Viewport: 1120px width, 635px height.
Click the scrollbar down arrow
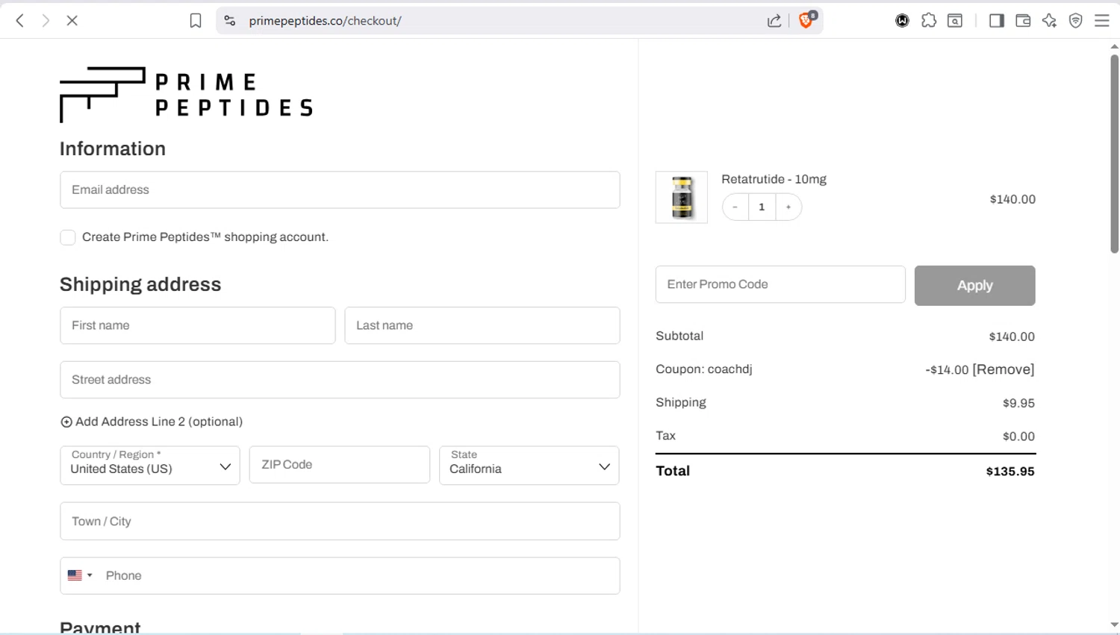coord(1114,625)
